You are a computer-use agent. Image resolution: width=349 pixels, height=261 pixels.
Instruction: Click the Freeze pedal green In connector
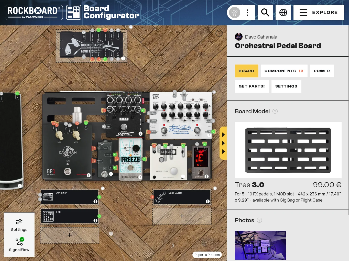pos(144,159)
